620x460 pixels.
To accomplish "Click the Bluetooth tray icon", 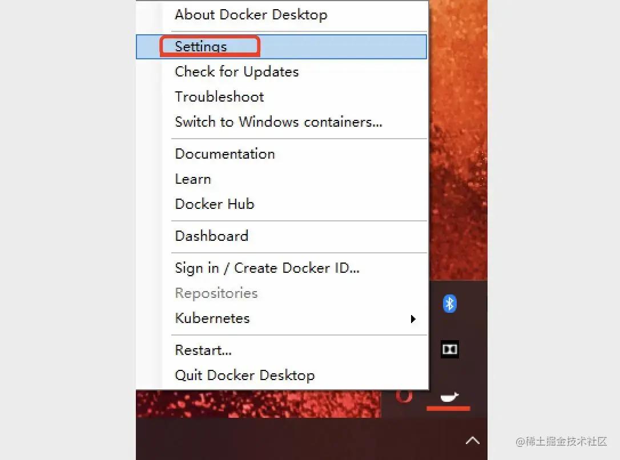I will tap(449, 304).
